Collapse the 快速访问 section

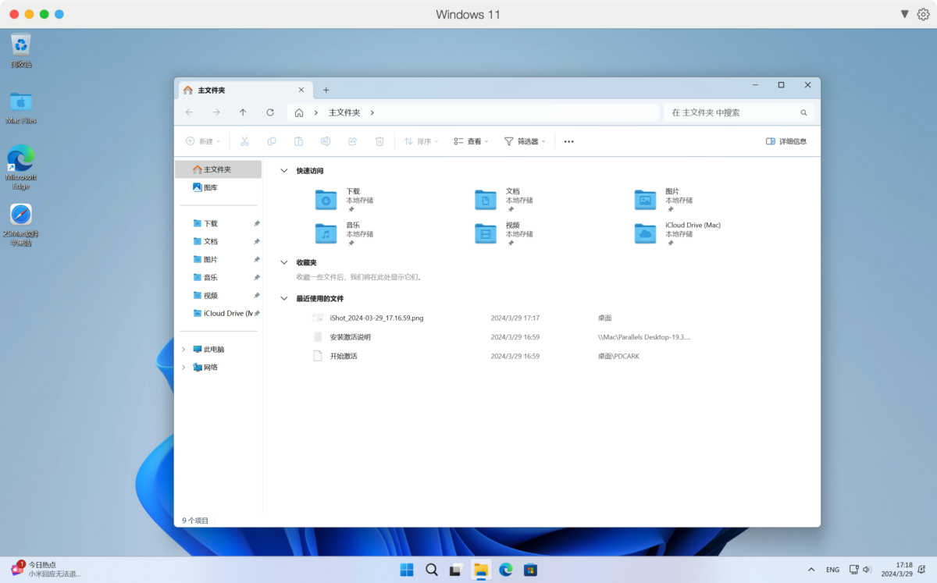pyautogui.click(x=284, y=171)
